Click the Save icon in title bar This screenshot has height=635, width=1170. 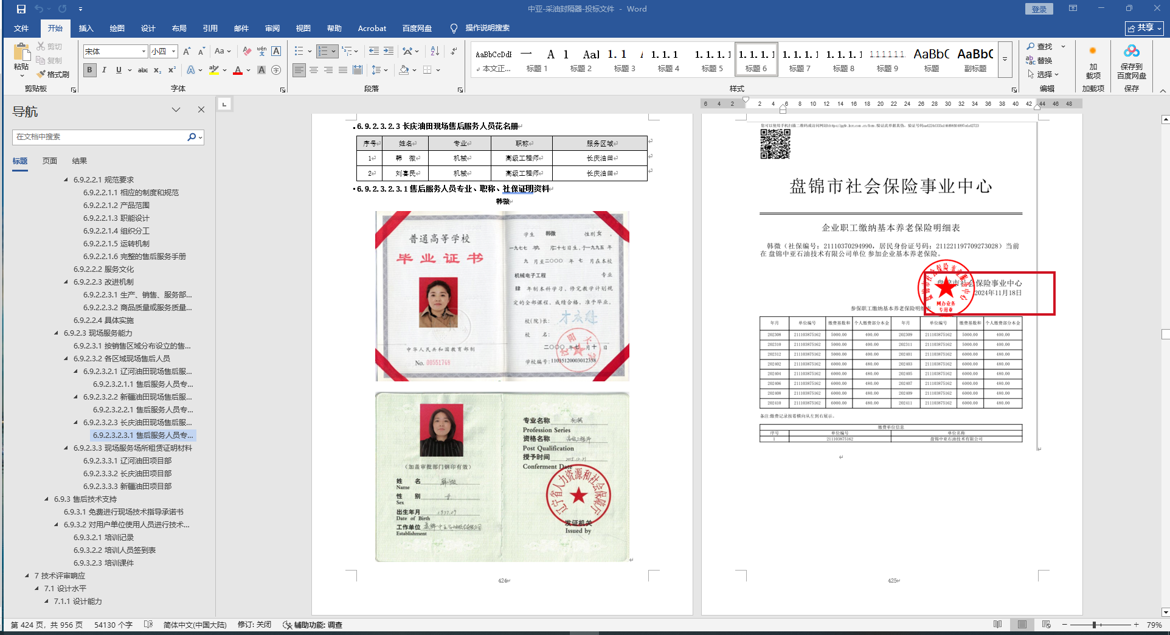(x=21, y=9)
